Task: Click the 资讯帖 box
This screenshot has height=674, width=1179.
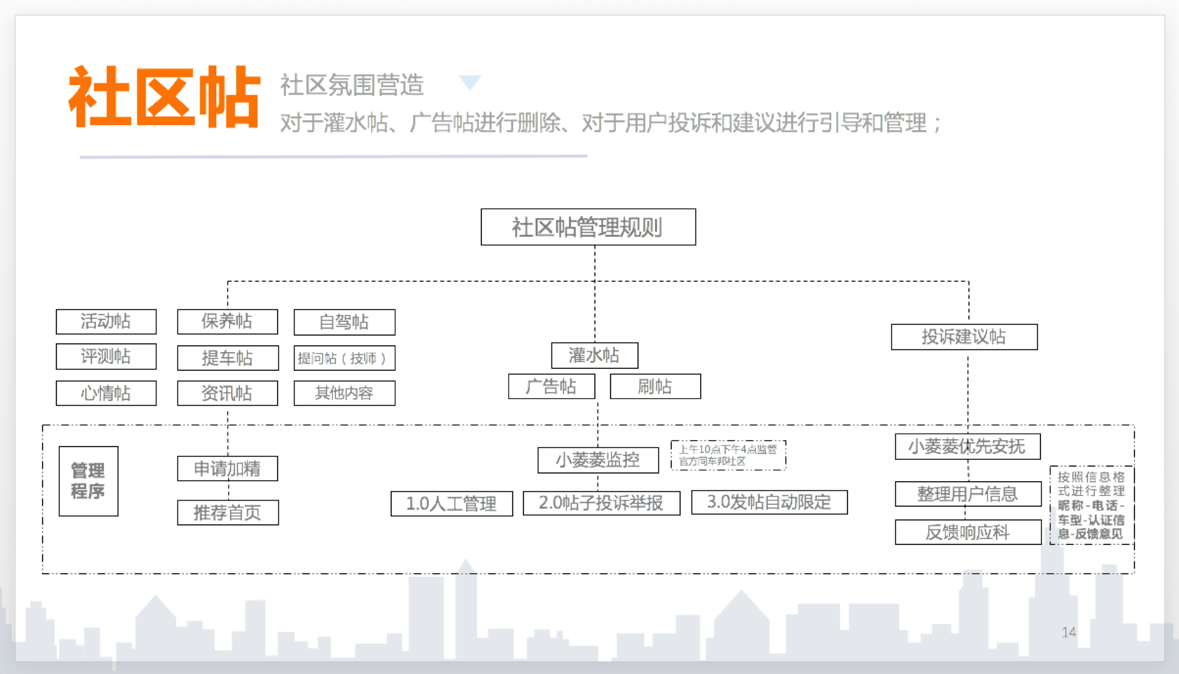Action: pos(228,393)
